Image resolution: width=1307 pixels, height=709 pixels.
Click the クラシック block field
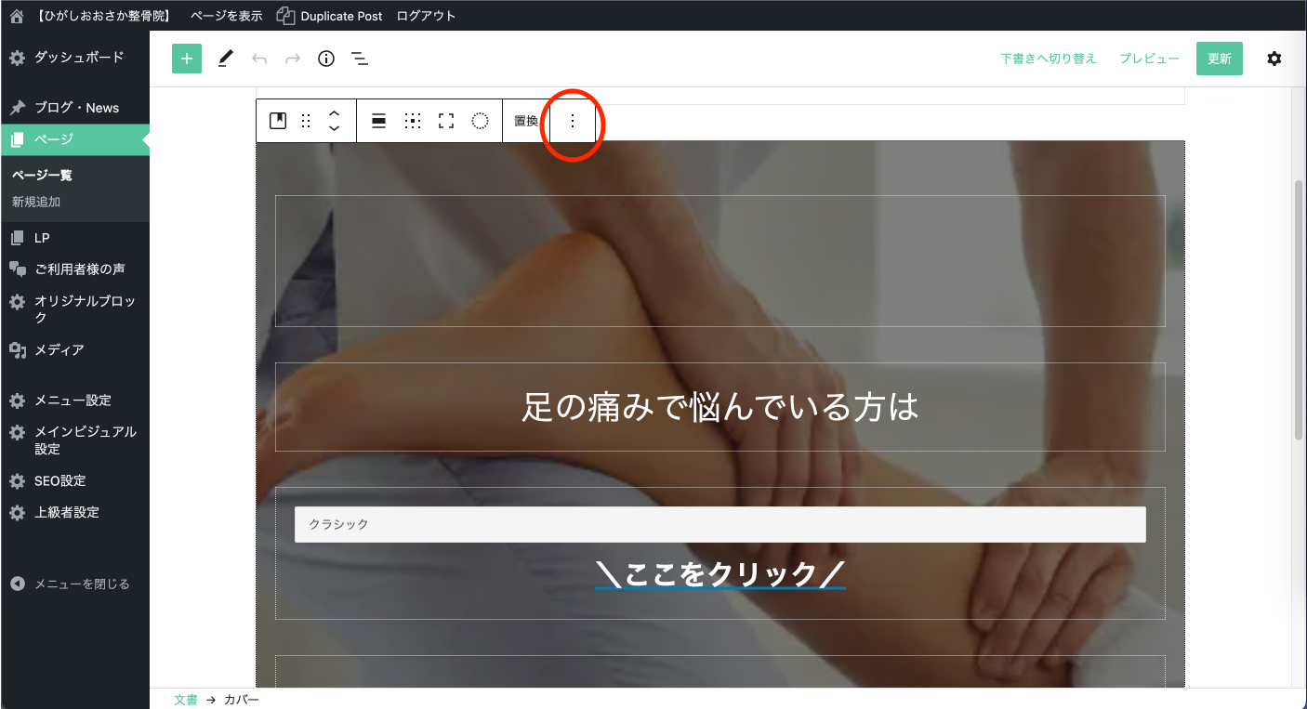tap(720, 524)
